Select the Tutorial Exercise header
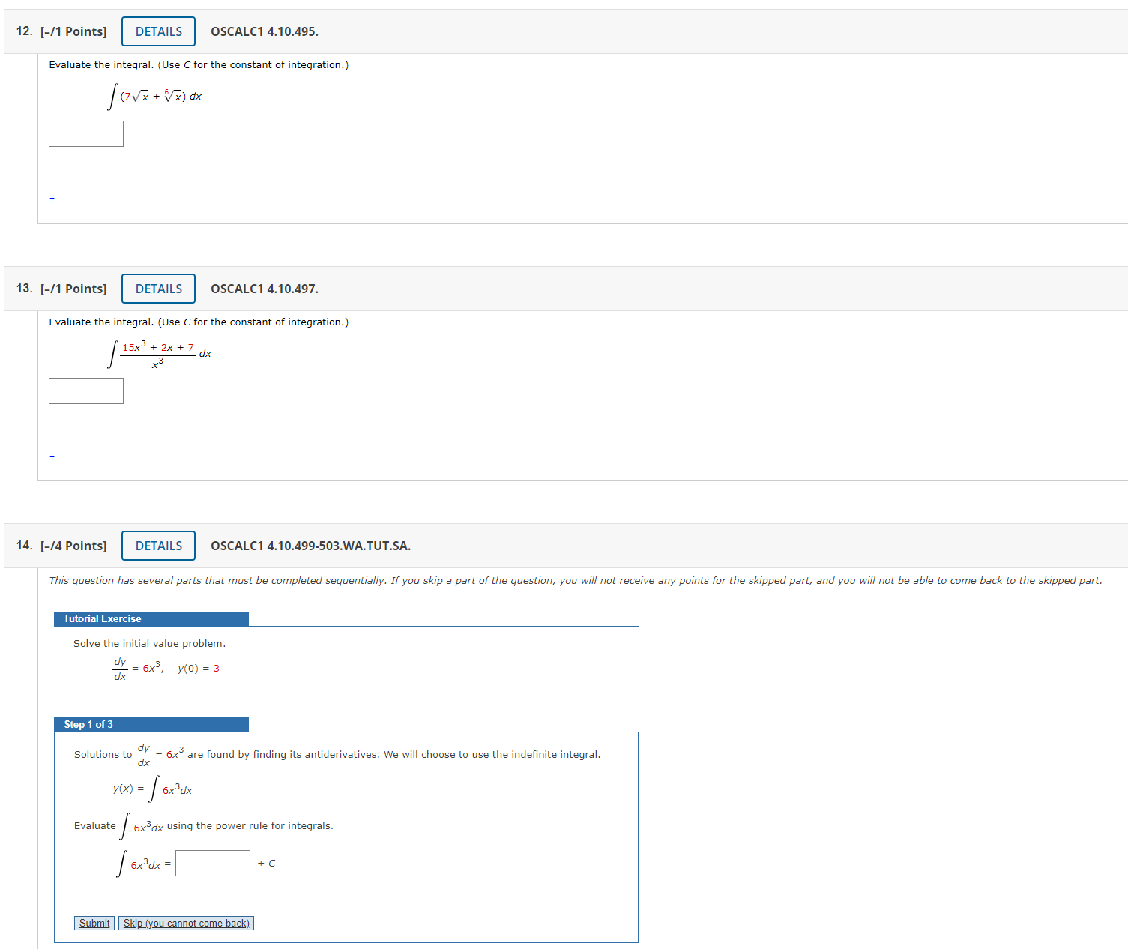This screenshot has width=1128, height=949. point(101,618)
